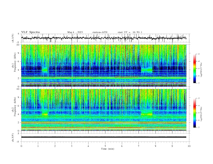This screenshot has width=213, height=164.
Task: Click the time axis tick label "7"
Action: (139, 146)
